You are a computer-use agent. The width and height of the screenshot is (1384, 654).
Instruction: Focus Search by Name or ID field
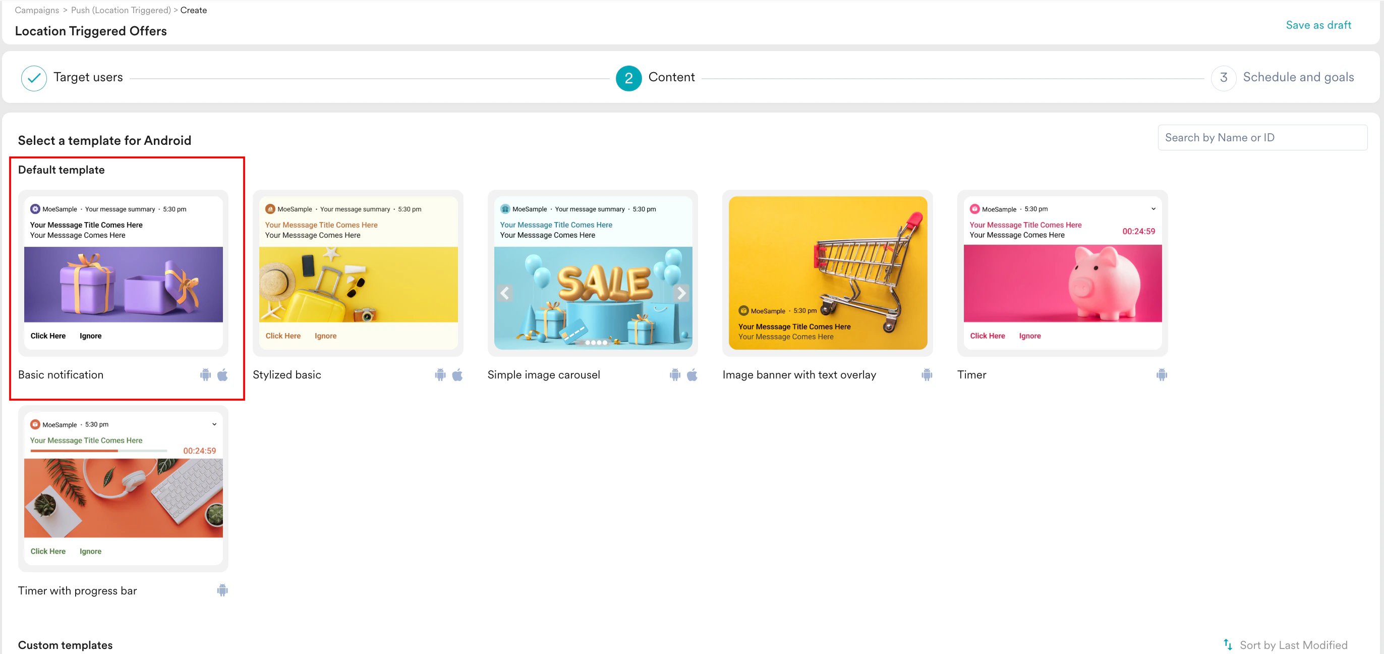1262,138
